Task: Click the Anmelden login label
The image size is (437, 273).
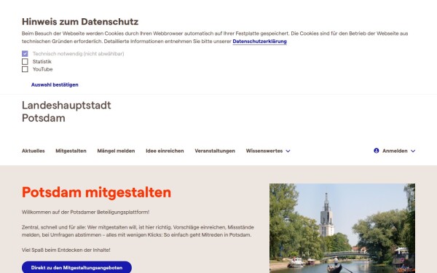Action: pyautogui.click(x=395, y=151)
